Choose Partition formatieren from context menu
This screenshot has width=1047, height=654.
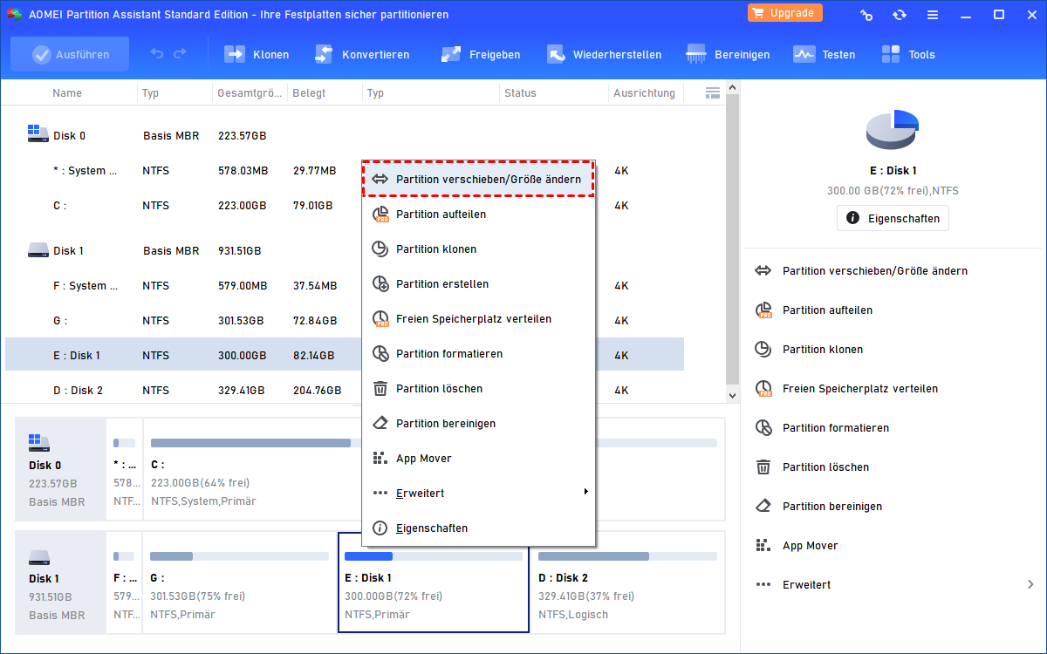[x=478, y=353]
